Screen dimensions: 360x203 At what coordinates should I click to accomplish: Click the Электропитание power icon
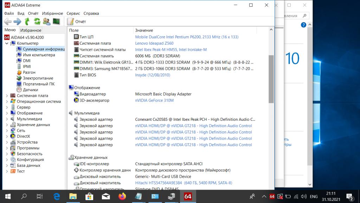[x=19, y=78]
